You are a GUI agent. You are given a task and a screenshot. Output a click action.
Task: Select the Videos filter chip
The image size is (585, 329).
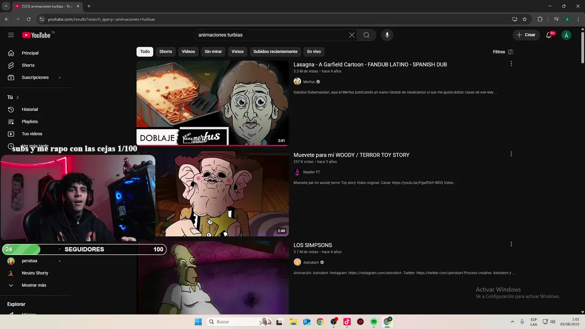[x=188, y=52]
